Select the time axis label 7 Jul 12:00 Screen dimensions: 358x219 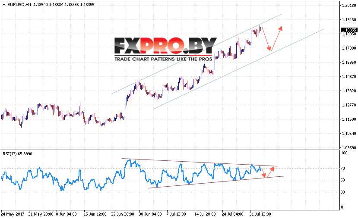[x=176, y=214]
